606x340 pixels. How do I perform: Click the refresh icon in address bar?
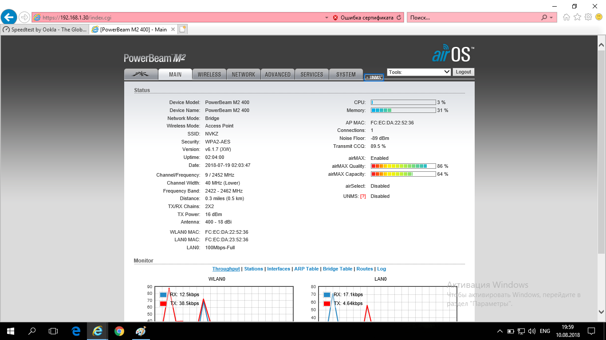[399, 18]
